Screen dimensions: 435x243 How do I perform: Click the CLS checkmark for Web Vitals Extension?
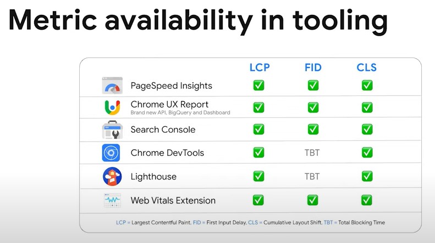[x=367, y=200]
